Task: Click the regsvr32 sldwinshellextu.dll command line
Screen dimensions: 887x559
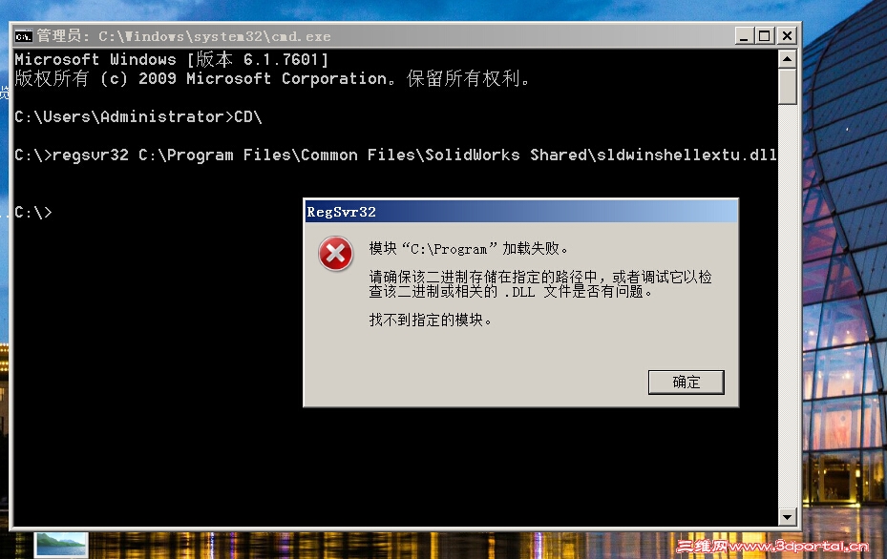Action: (395, 155)
